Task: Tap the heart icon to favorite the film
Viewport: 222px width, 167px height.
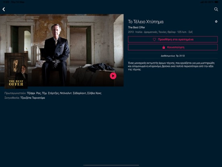Action: [154, 40]
